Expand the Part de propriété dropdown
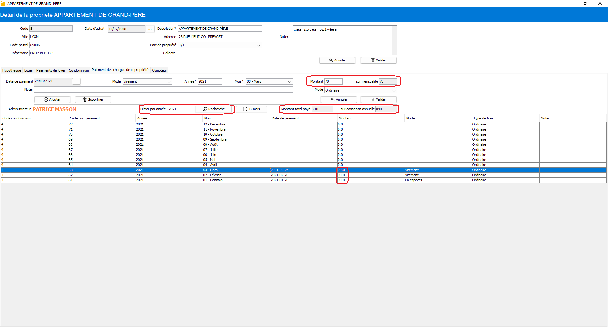 (x=258, y=45)
